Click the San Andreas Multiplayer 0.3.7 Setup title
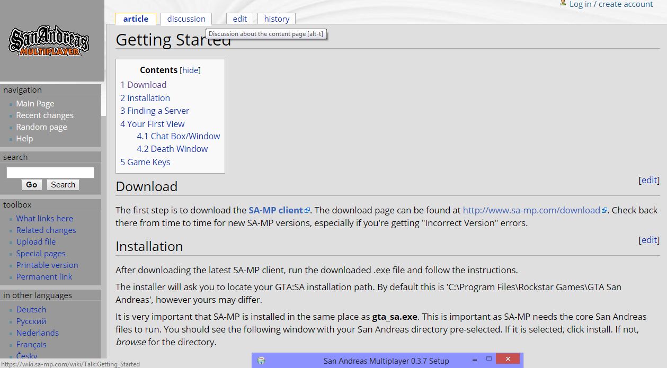Screen dimensions: 667x368 [x=386, y=361]
